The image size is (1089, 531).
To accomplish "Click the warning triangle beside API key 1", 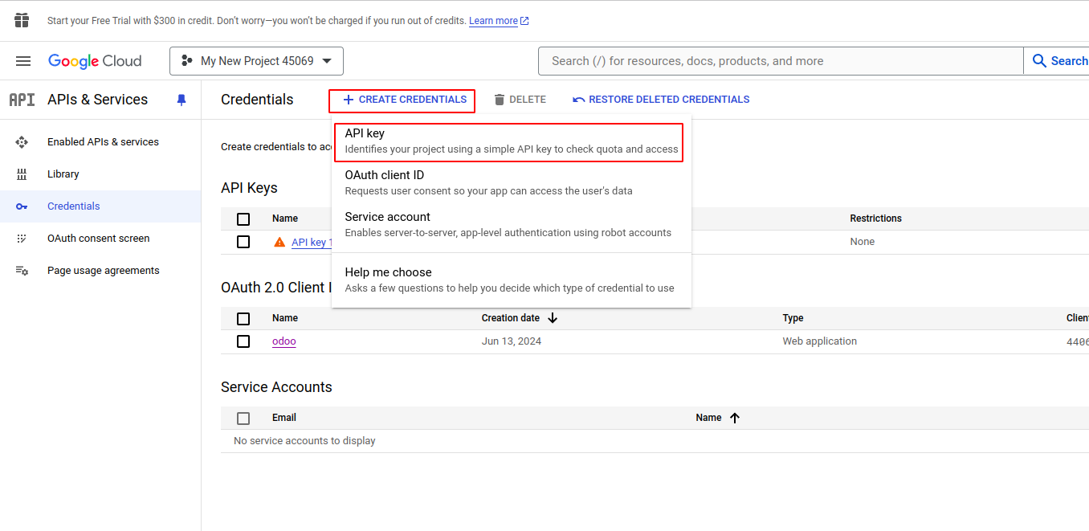I will (x=279, y=242).
